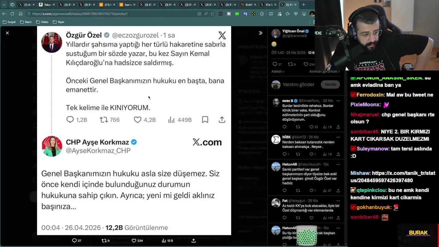
Task: Click the repost icon showing 9 in the sidebar
Action: click(x=290, y=64)
